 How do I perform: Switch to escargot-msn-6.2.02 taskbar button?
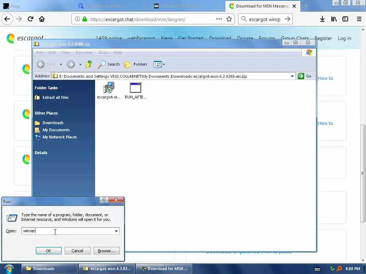coord(107,269)
